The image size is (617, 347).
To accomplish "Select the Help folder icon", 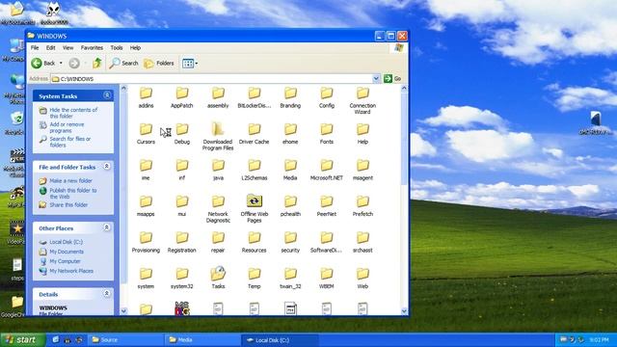I will 362,129.
